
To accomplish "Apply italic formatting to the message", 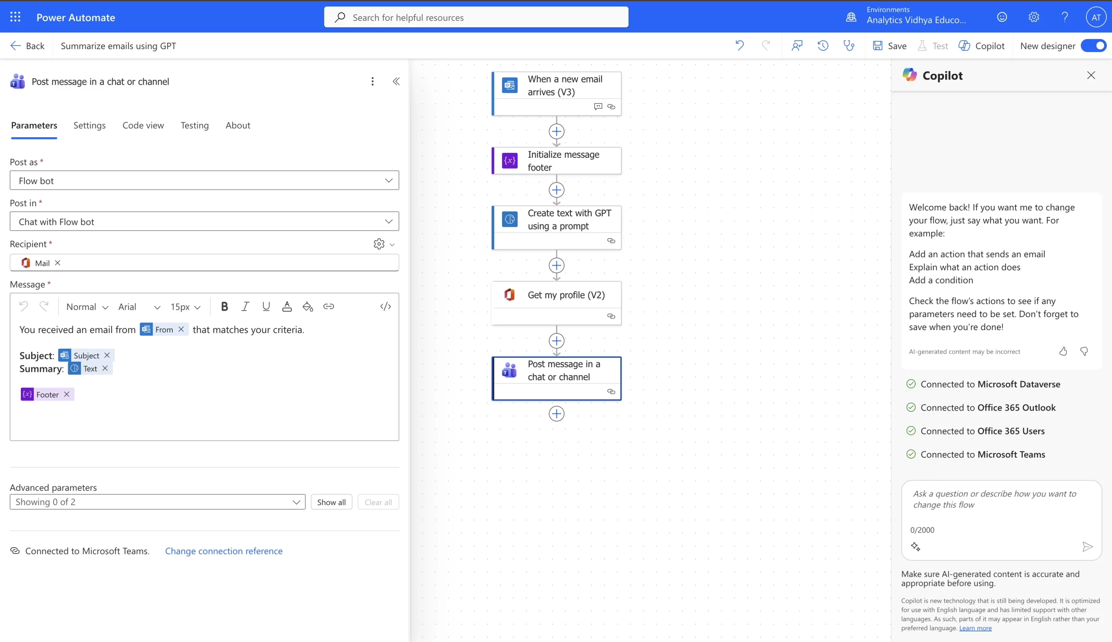I will pos(245,306).
